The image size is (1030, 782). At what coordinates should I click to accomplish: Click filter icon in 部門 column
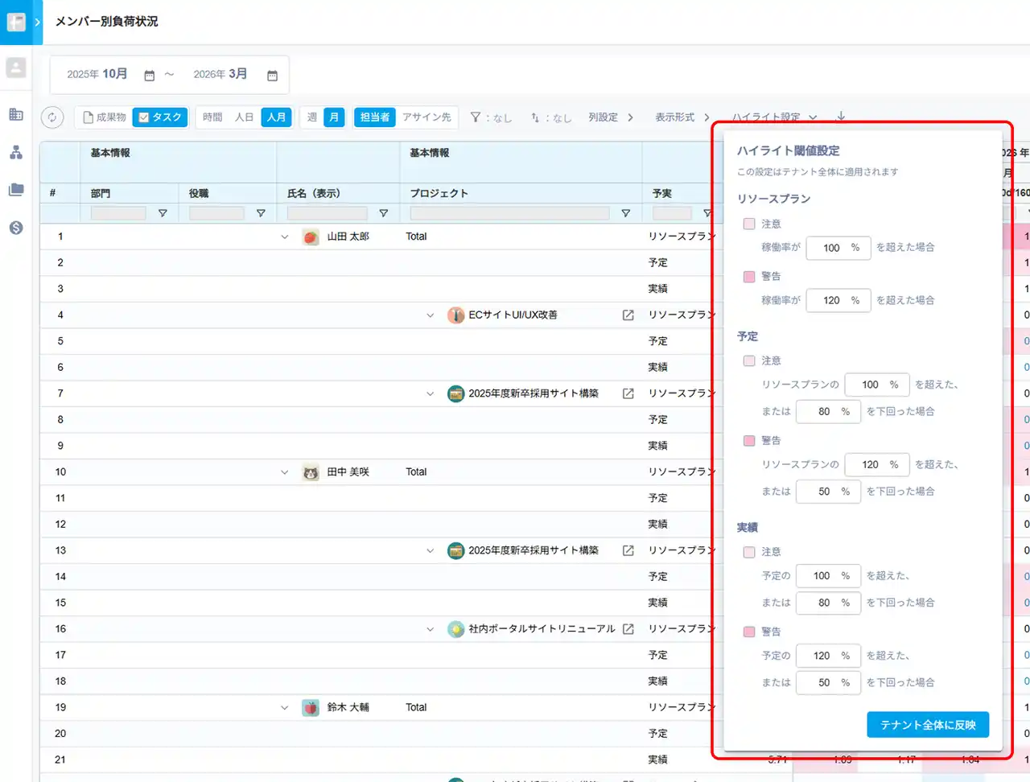[163, 213]
